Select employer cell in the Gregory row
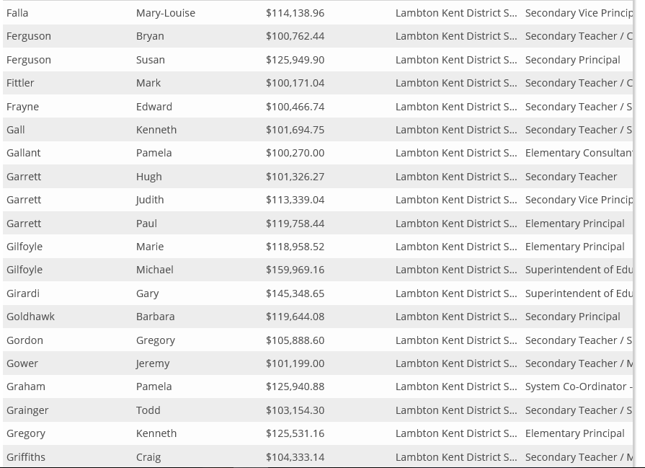The height and width of the screenshot is (468, 645). [x=455, y=433]
